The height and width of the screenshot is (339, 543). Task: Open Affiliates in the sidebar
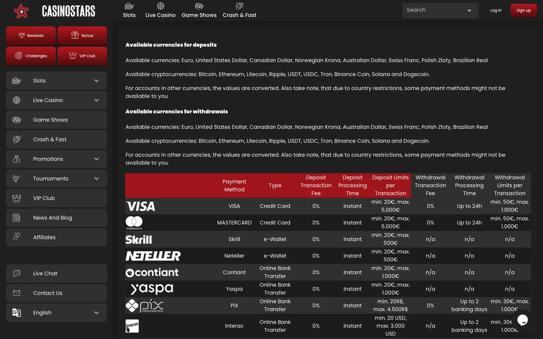[57, 237]
